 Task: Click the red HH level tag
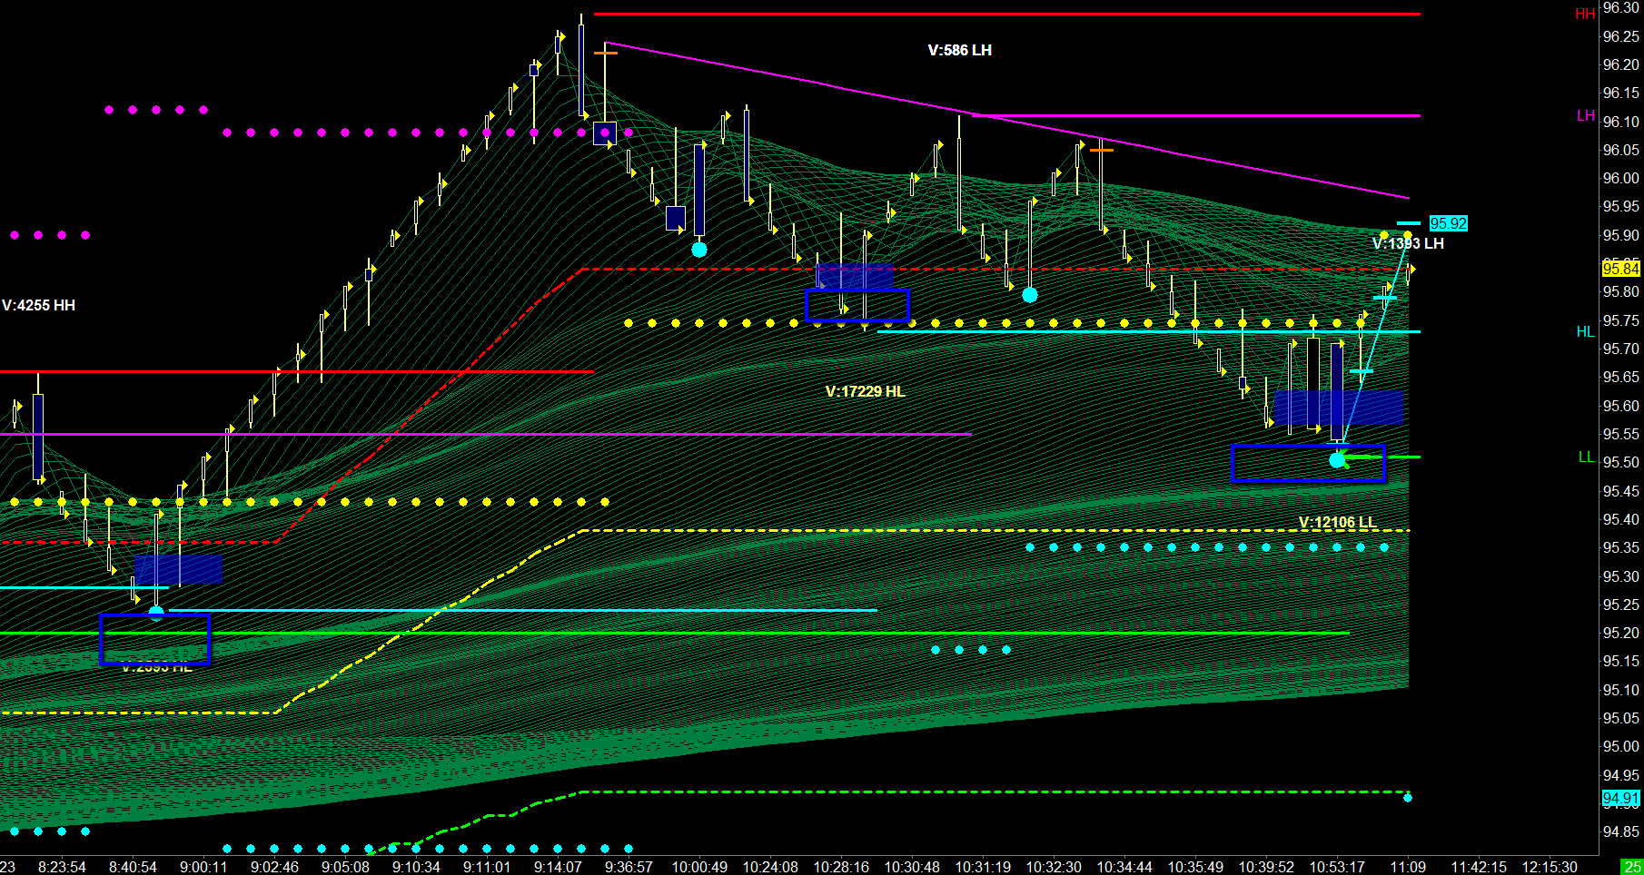pos(1585,15)
